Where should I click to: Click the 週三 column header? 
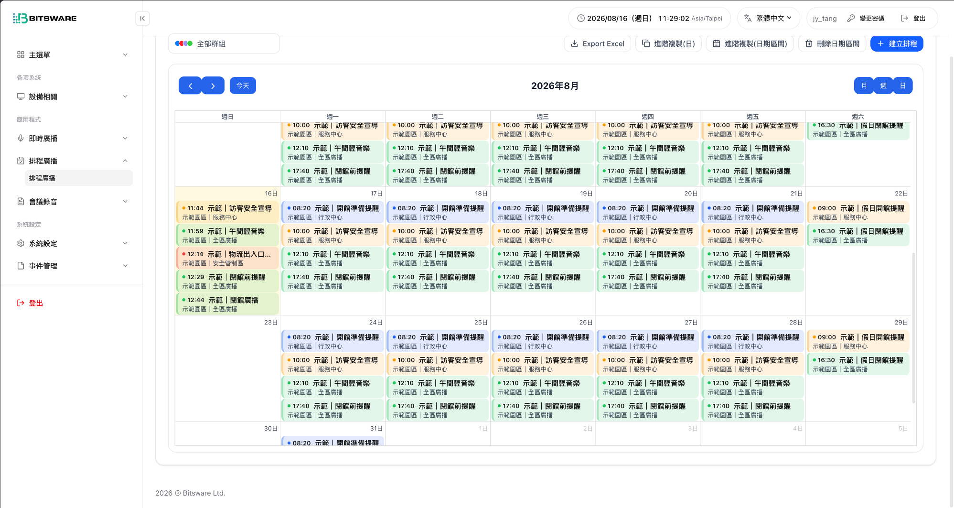(x=543, y=117)
